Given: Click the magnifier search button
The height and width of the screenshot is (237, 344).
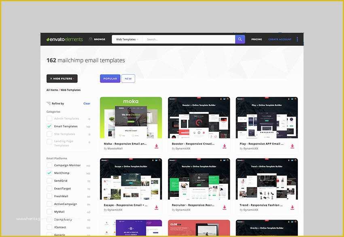Looking at the screenshot, I should click(240, 39).
